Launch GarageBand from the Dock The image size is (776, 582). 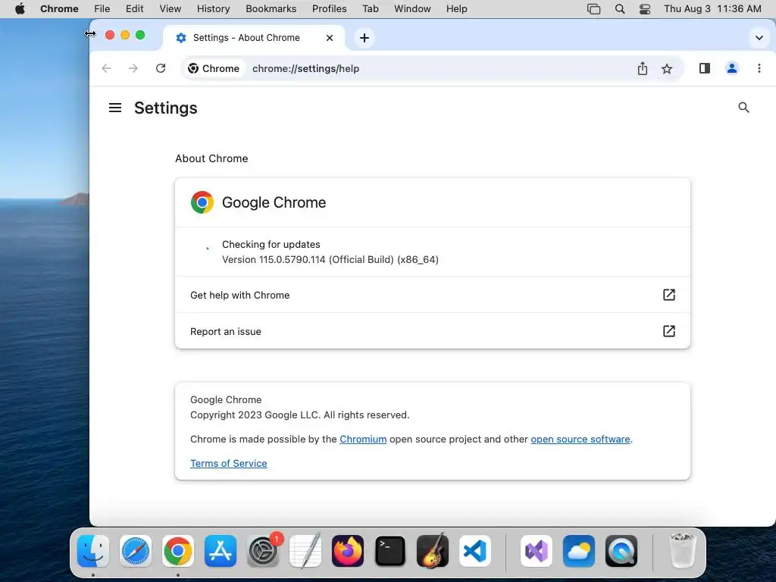point(433,551)
